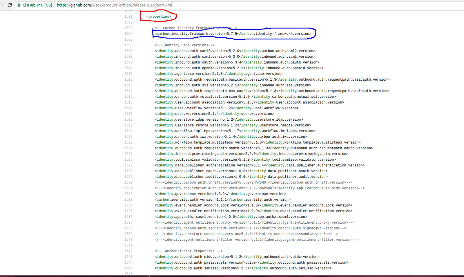Select line number 1507

click(x=128, y=51)
